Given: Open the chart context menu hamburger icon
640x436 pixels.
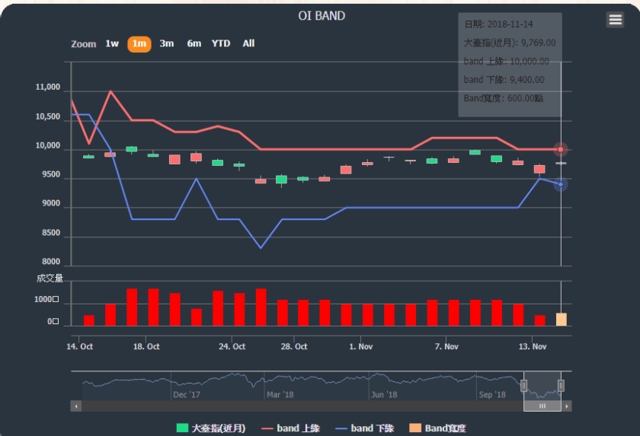Looking at the screenshot, I should coord(615,20).
